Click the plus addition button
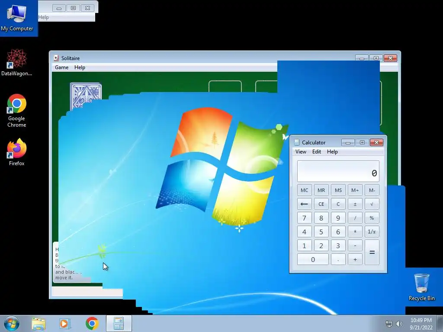This screenshot has width=443, height=332. 355,259
